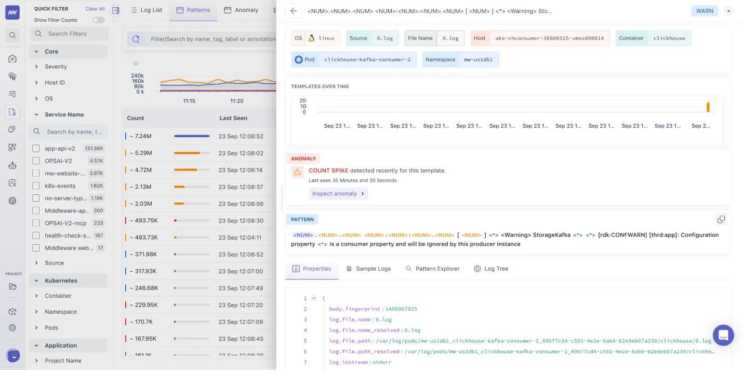
Task: Check the Middleware web service checkbox
Action: 36,248
